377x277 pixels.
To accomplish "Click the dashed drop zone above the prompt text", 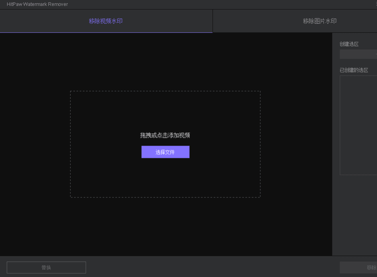I will [x=165, y=111].
